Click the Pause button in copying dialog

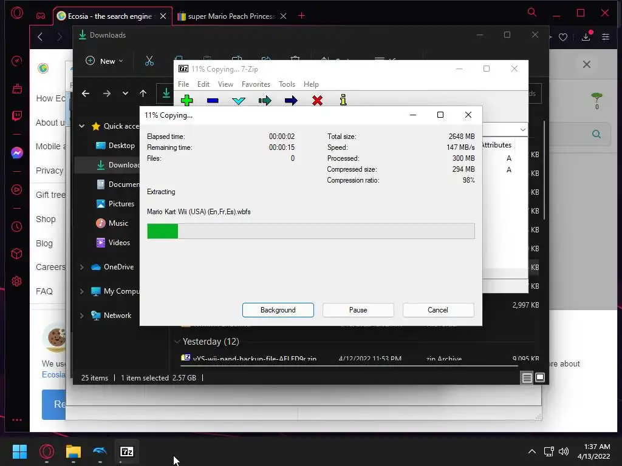pyautogui.click(x=358, y=310)
